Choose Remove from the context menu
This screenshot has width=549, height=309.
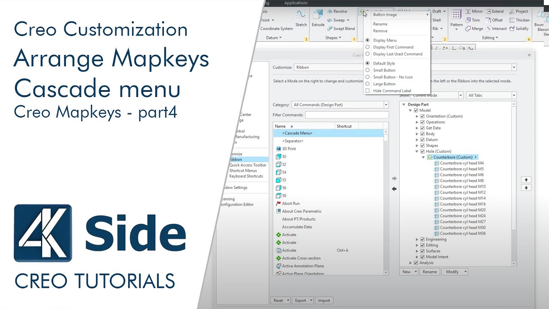click(x=380, y=31)
